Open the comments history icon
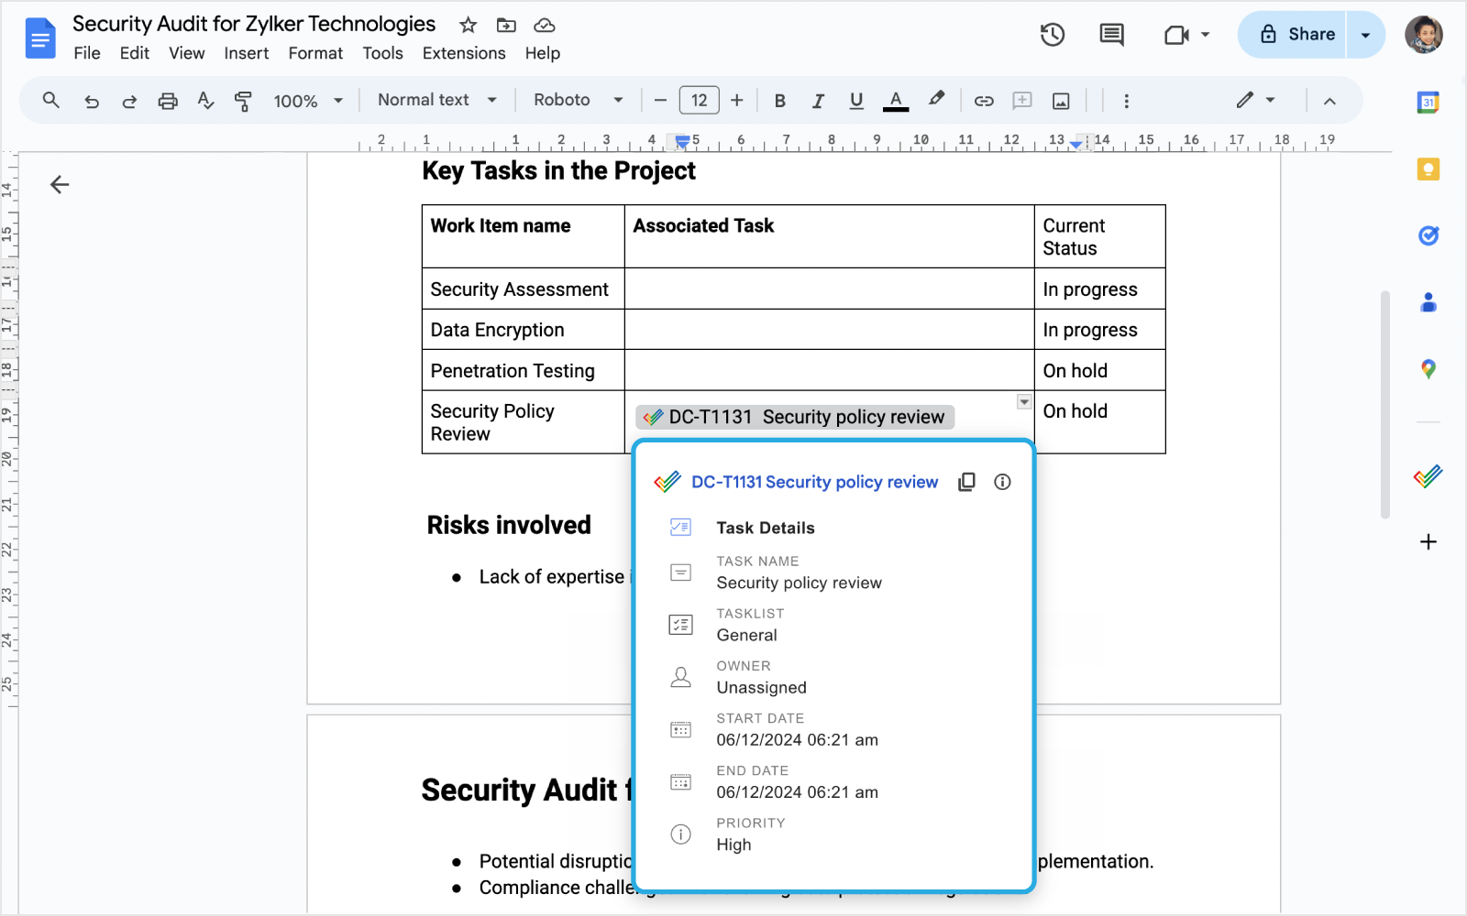Screen dimensions: 1467x916 click(x=1112, y=35)
